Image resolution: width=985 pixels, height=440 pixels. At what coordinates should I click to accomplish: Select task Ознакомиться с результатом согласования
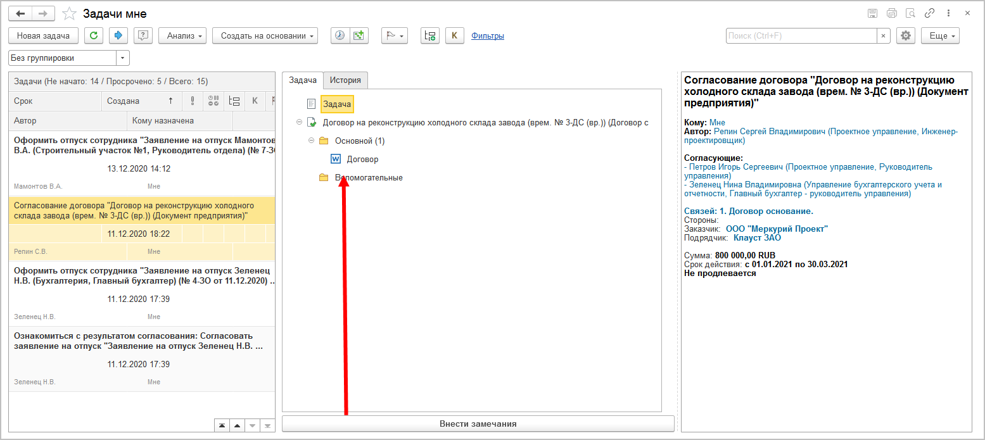pyautogui.click(x=142, y=359)
